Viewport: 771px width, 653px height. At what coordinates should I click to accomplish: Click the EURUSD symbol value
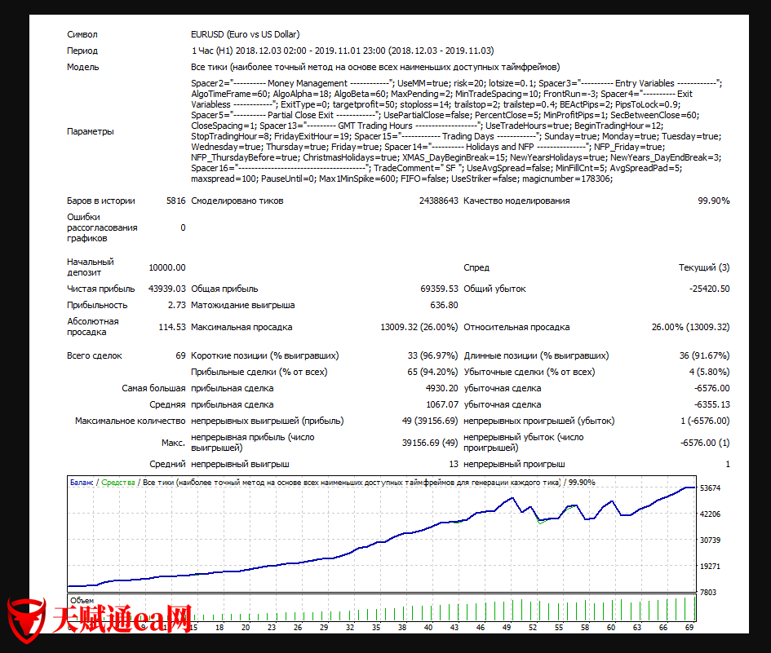click(x=245, y=34)
